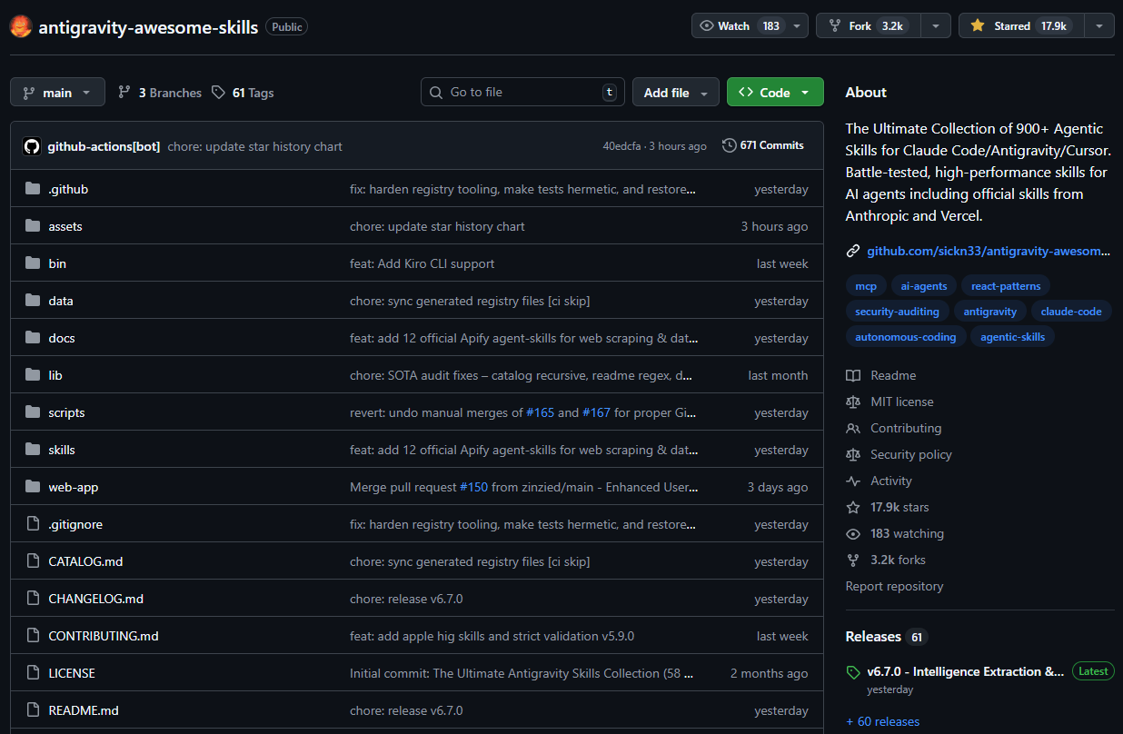Open the main branch dropdown

[x=57, y=92]
